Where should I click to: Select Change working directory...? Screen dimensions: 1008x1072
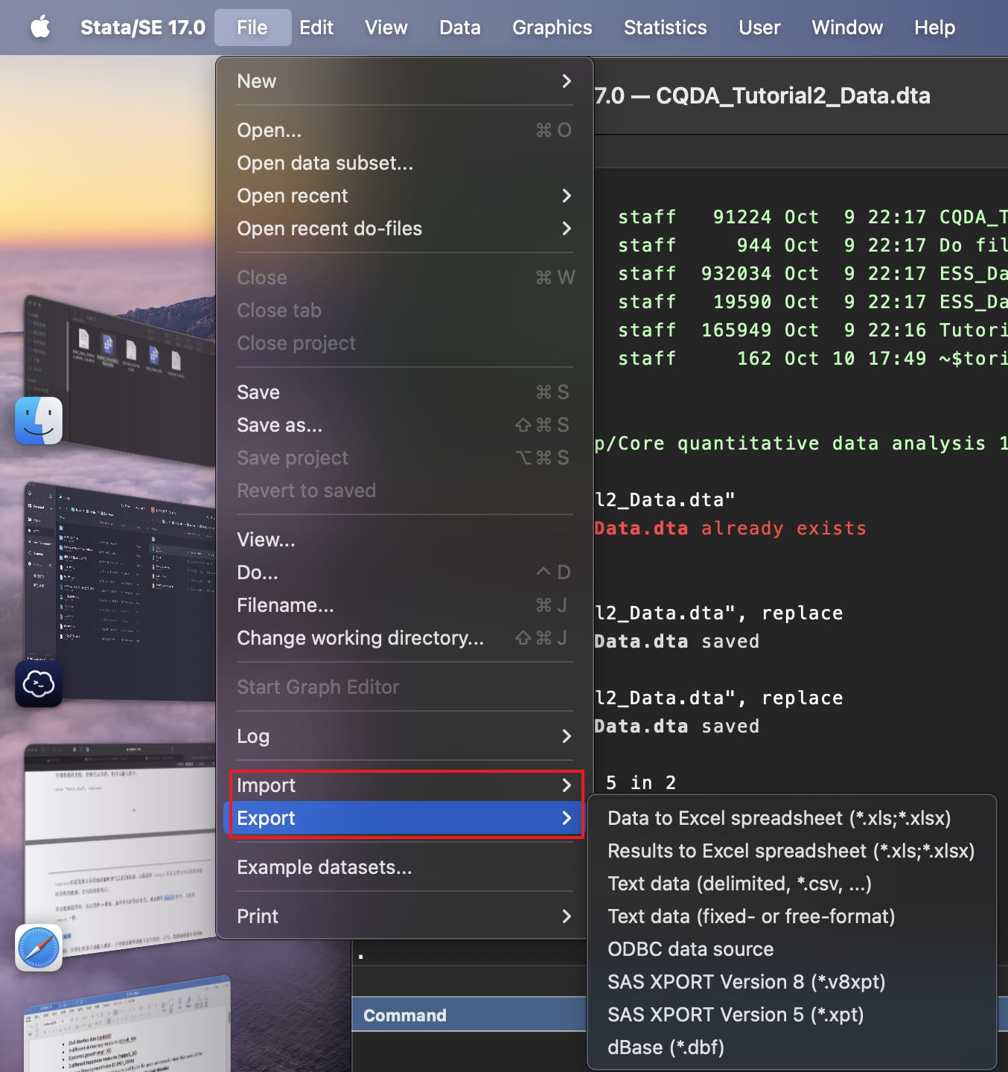coord(404,638)
